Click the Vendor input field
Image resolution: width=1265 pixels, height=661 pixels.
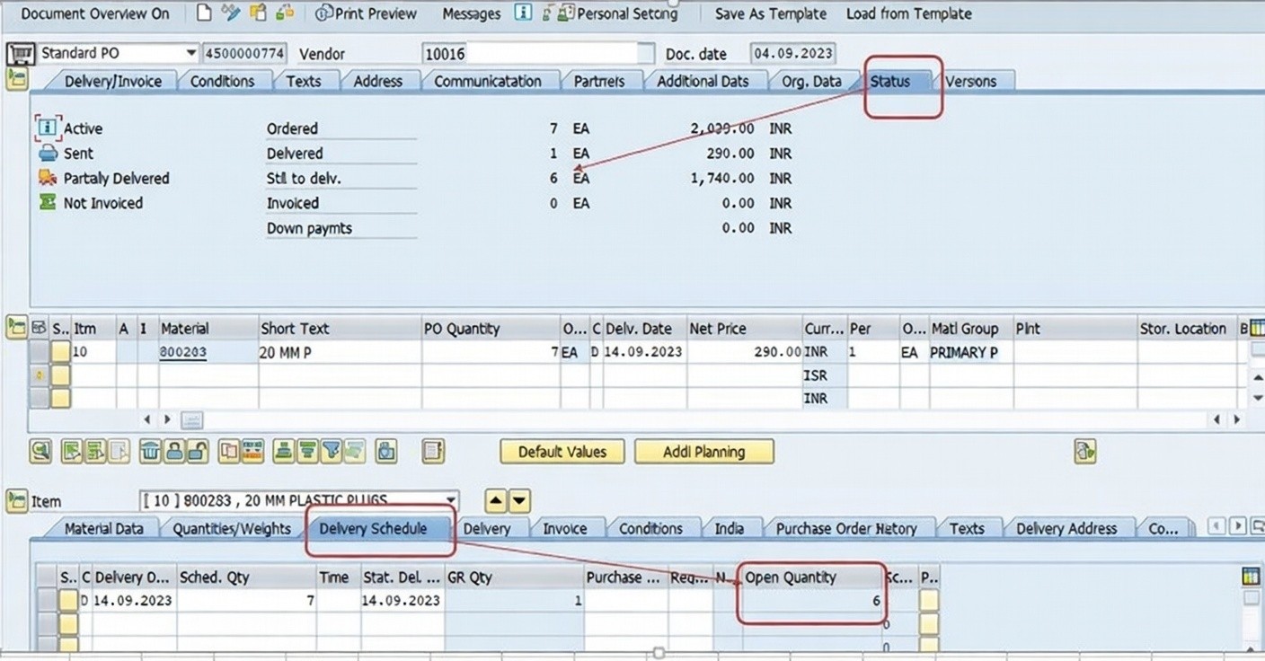point(537,54)
